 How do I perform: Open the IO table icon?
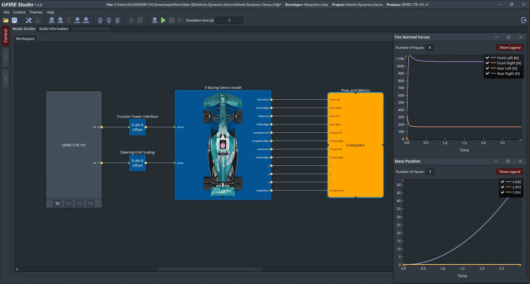109,20
